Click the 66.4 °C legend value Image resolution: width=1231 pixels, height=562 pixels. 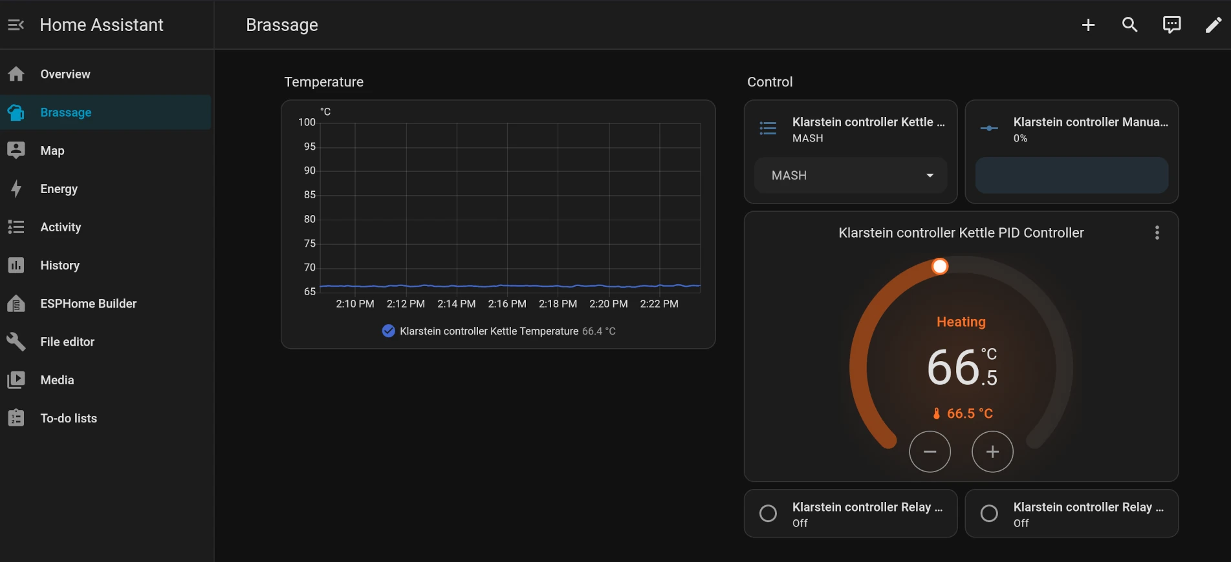[599, 331]
